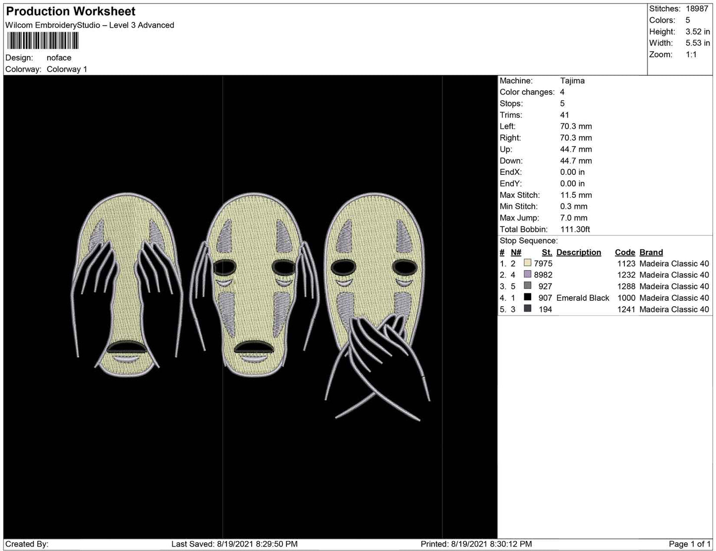Image resolution: width=716 pixels, height=551 pixels.
Task: Click the Machine value Tajima
Action: [572, 81]
